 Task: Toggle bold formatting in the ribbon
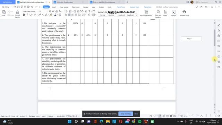(24, 15)
